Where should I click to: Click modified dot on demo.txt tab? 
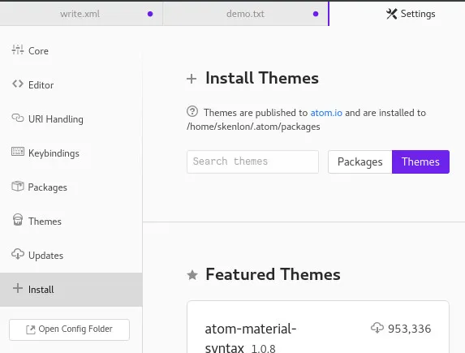click(316, 14)
